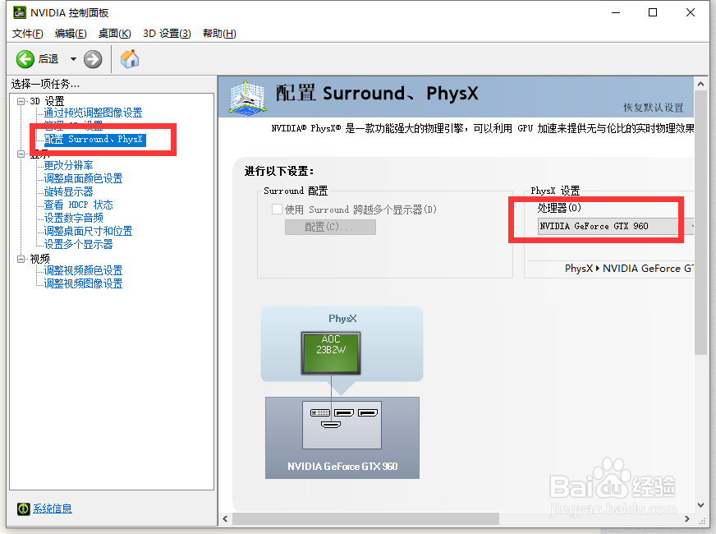Select 更改分辨率 task
Viewport: 716px width, 534px height.
[x=68, y=165]
